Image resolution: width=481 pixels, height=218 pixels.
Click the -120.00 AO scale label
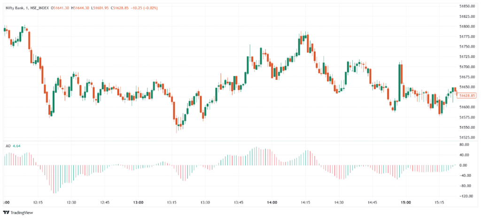coord(466,196)
